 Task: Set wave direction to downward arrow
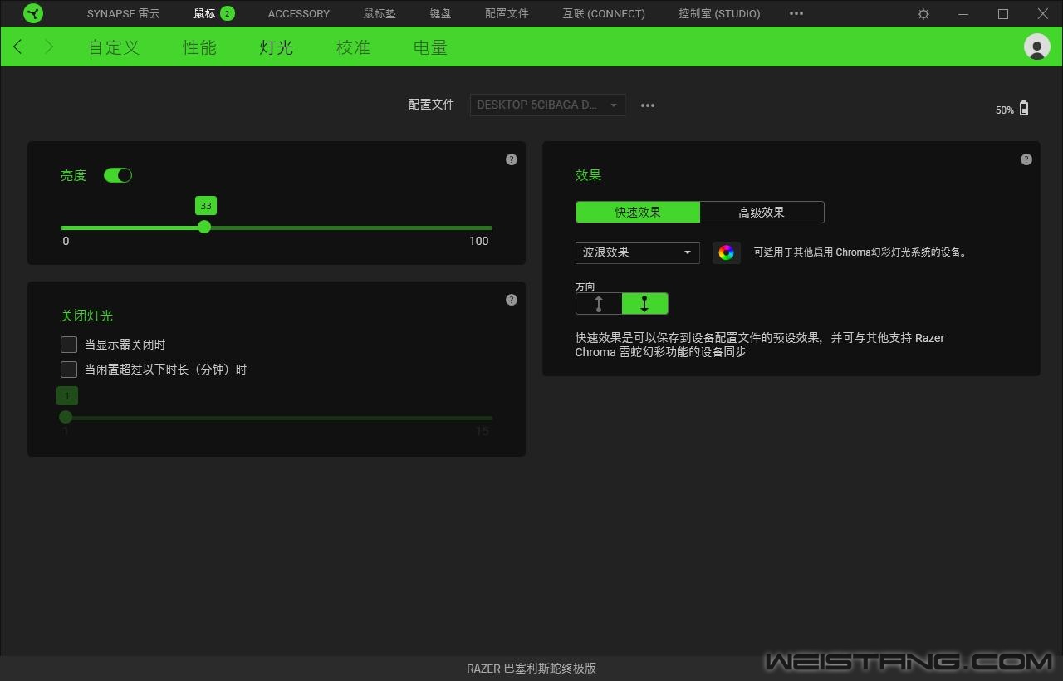click(x=644, y=303)
